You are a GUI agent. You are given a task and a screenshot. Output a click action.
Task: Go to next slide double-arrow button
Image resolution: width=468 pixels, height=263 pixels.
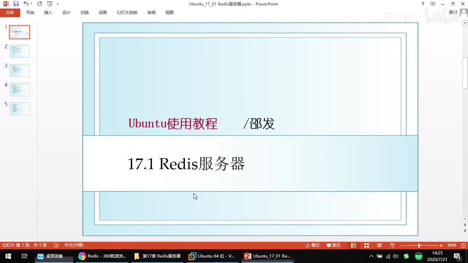(x=465, y=231)
